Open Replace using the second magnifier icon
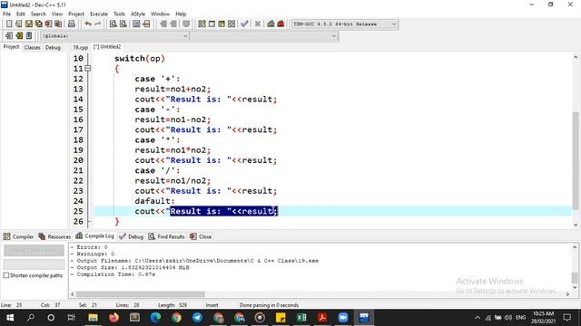Image resolution: width=581 pixels, height=326 pixels. (123, 24)
